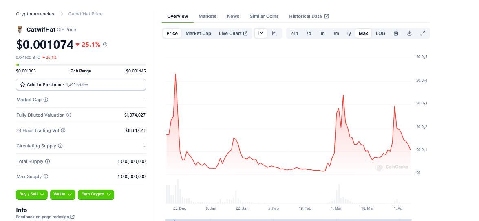
Task: Click the $0.001065 range low value
Action: tap(26, 71)
